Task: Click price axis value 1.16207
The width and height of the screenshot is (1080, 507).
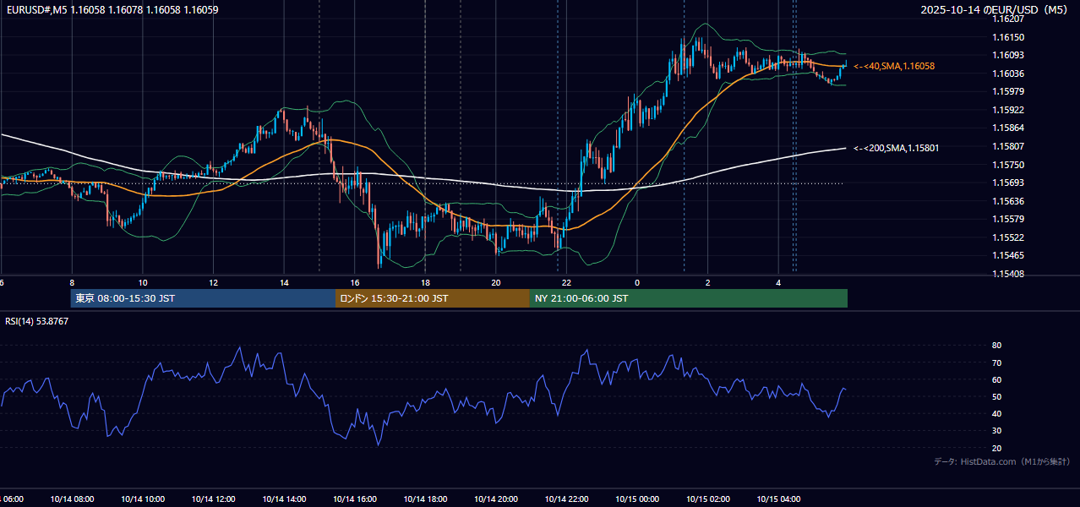Action: (x=1008, y=19)
